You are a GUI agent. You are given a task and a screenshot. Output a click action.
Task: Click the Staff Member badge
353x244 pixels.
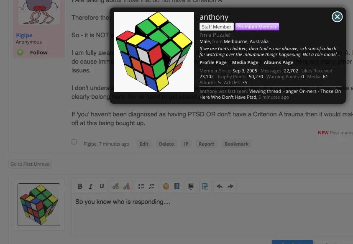217,27
